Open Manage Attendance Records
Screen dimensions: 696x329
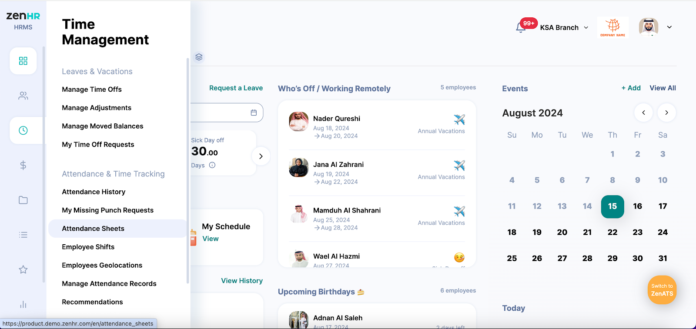[x=109, y=283]
